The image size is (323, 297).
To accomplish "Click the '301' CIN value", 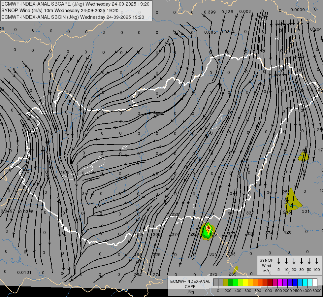I will [306, 212].
